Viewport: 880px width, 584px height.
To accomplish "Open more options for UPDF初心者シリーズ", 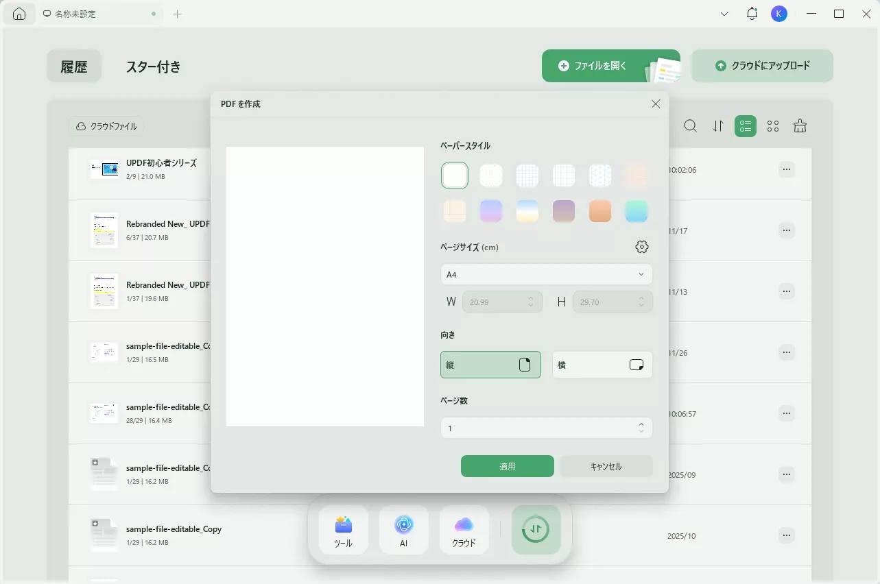I will click(x=787, y=169).
